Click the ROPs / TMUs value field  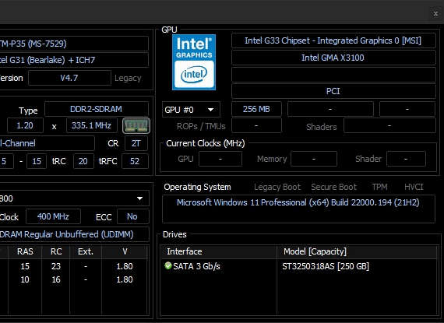pyautogui.click(x=256, y=125)
